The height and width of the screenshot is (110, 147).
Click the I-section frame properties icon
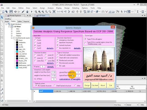coord(138,12)
